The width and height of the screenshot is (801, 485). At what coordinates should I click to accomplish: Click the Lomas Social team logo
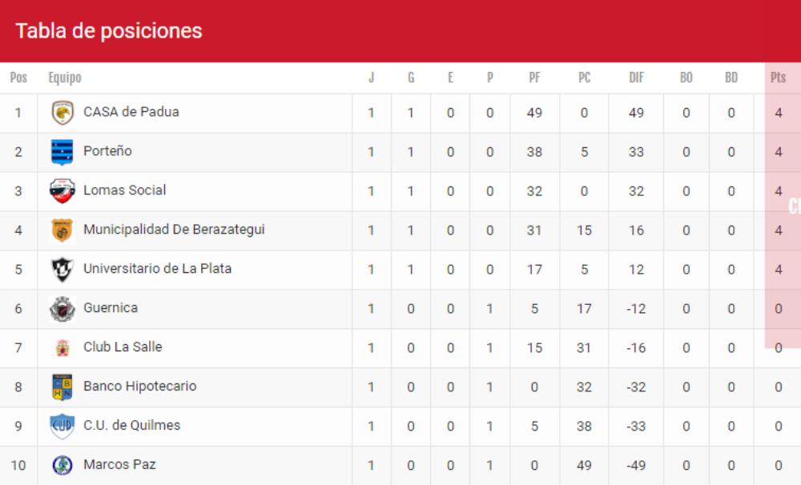tap(62, 191)
